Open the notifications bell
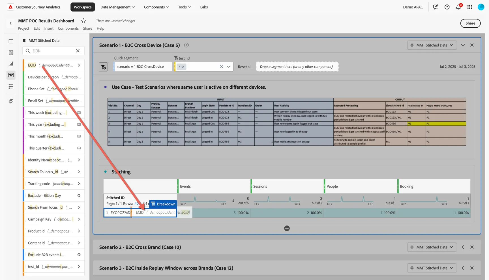The width and height of the screenshot is (489, 280). (458, 7)
